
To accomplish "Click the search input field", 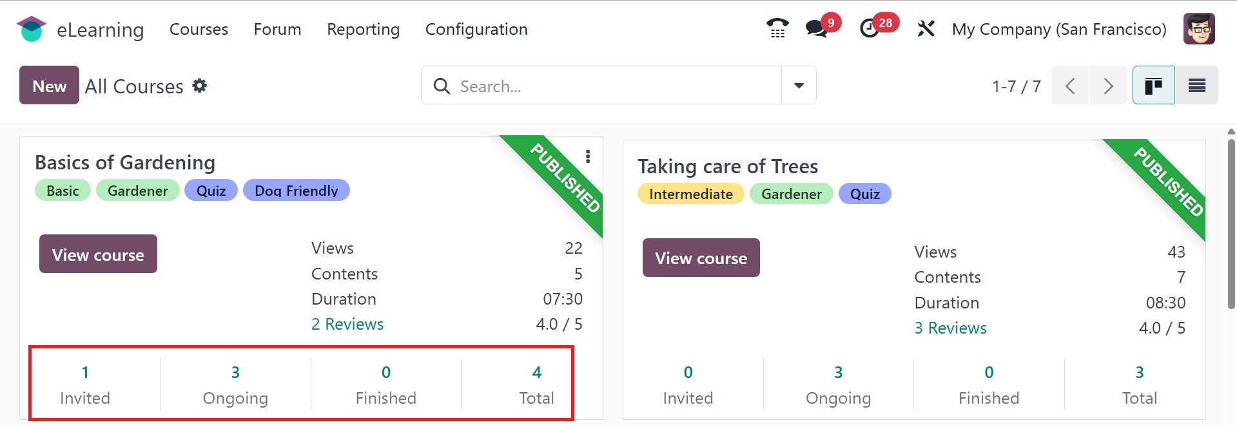I will [x=612, y=86].
